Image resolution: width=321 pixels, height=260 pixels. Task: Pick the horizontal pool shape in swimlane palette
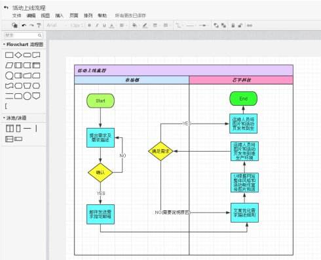9,139
